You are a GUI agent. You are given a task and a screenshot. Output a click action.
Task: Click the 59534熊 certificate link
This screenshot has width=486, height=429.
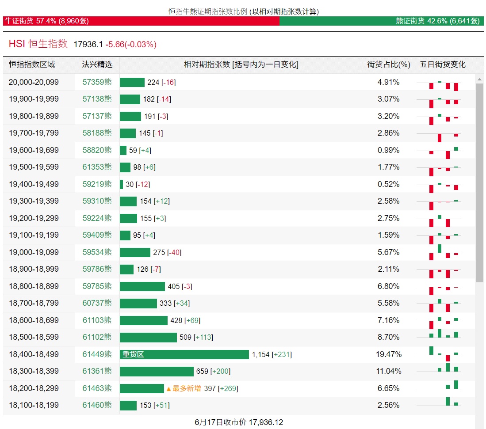(x=97, y=252)
